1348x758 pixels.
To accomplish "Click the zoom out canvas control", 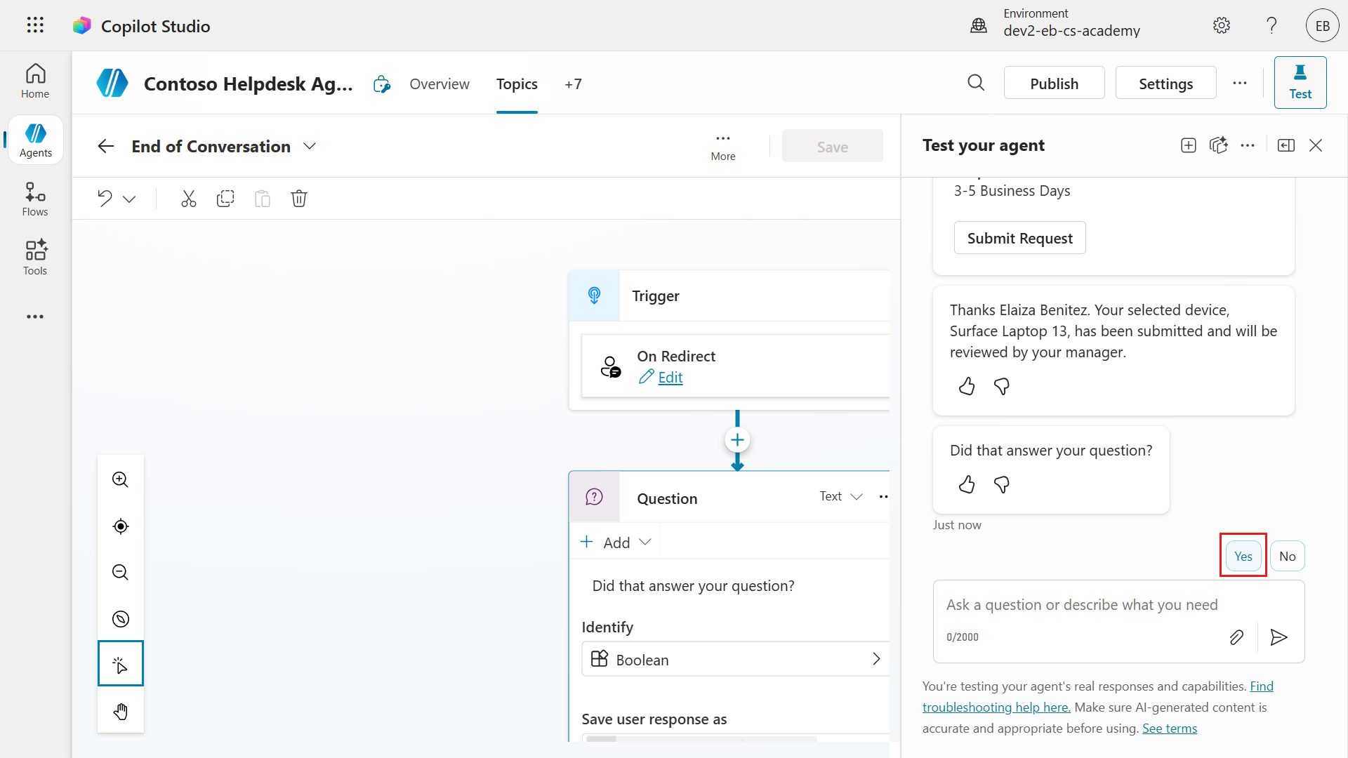I will (x=121, y=572).
